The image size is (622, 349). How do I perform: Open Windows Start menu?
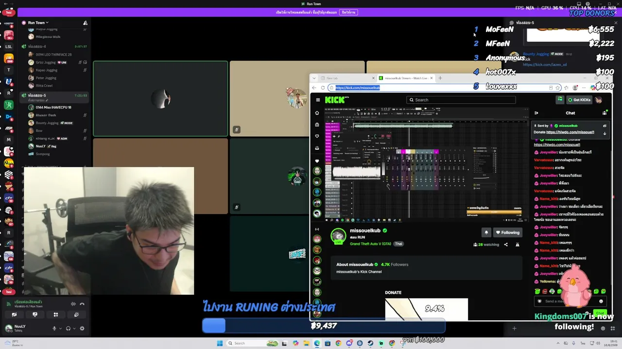(220, 343)
